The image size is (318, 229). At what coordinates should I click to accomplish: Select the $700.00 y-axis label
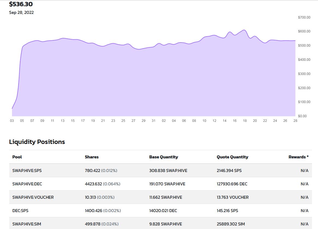[304, 17]
